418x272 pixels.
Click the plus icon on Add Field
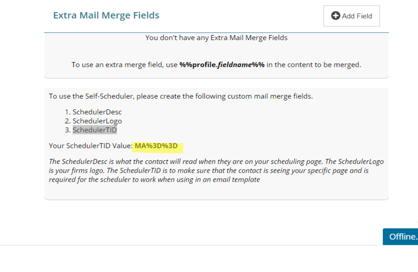point(335,16)
